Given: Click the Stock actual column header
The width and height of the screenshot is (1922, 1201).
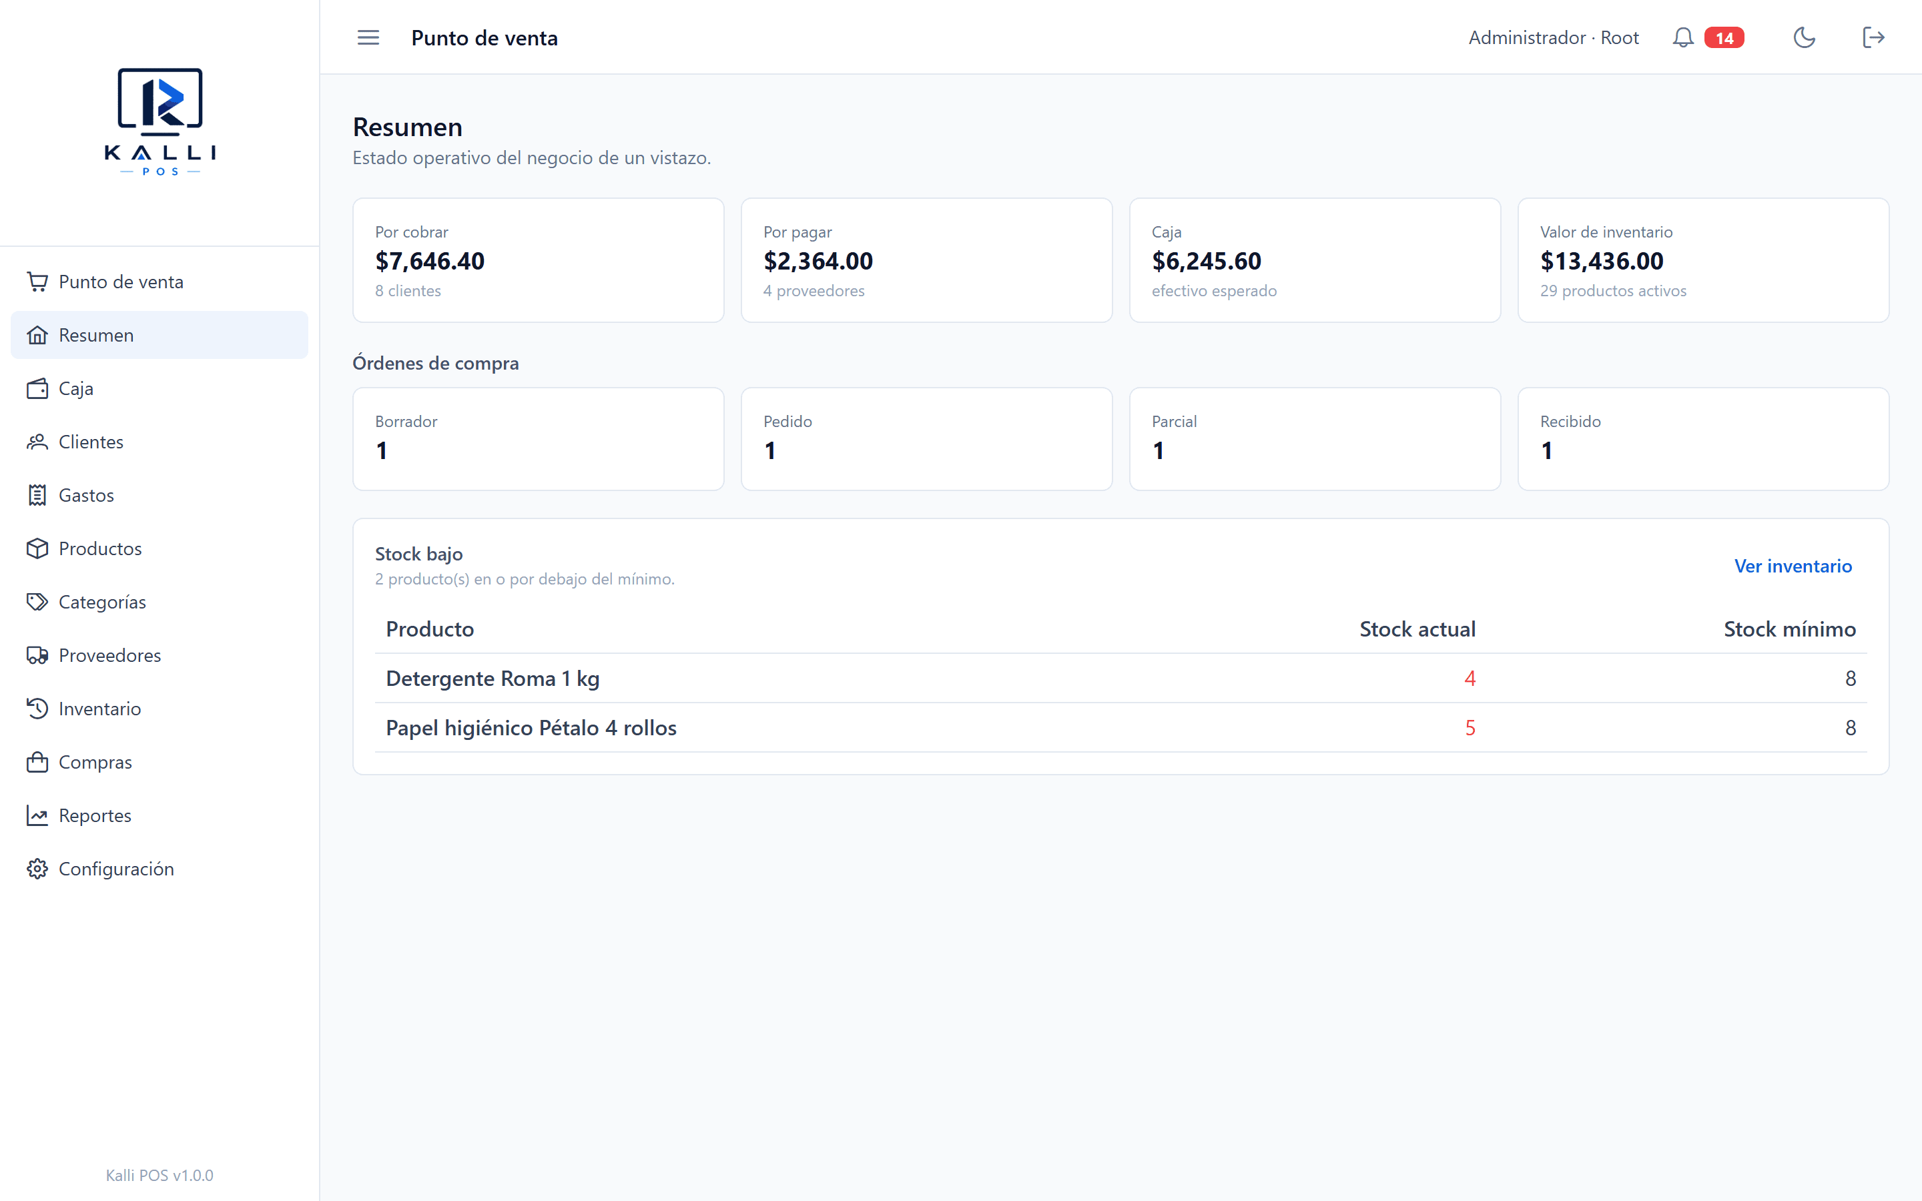Looking at the screenshot, I should (1417, 629).
